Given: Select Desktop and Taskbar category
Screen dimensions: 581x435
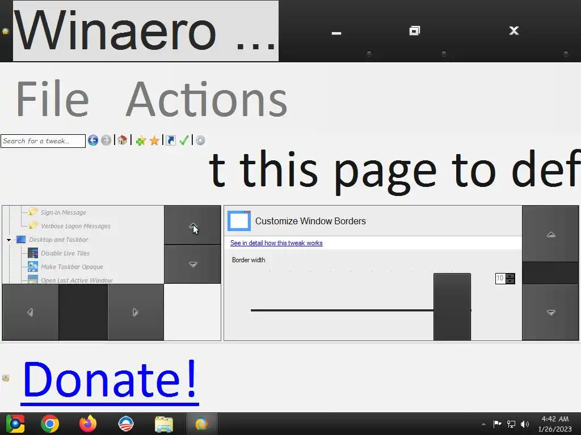Looking at the screenshot, I should tap(58, 240).
